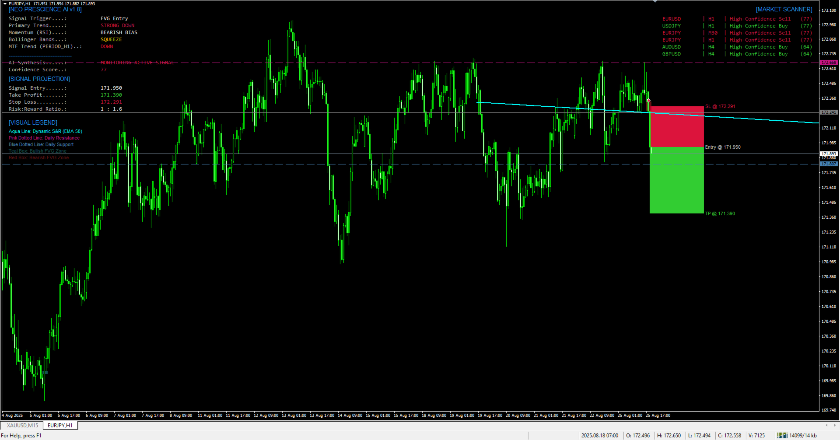Screen dimensions: 840x440
Task: Click the SL @ 172.291 label
Action: pyautogui.click(x=720, y=107)
